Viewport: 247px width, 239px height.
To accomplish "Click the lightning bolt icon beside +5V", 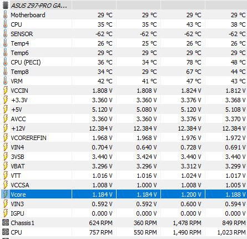I will click(6, 109).
